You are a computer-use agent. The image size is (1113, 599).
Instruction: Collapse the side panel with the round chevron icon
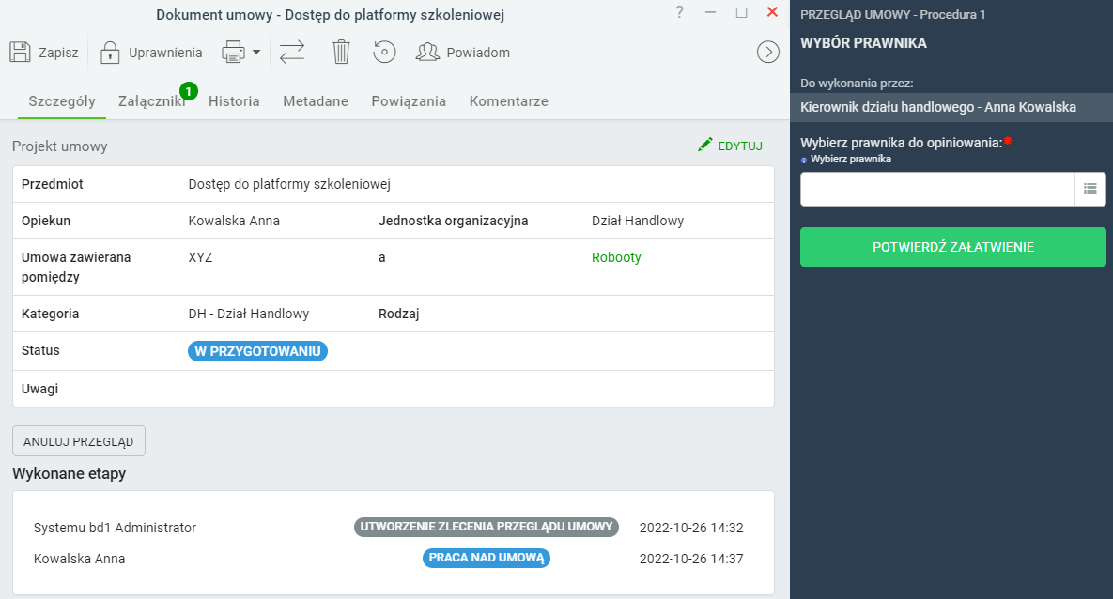[768, 52]
